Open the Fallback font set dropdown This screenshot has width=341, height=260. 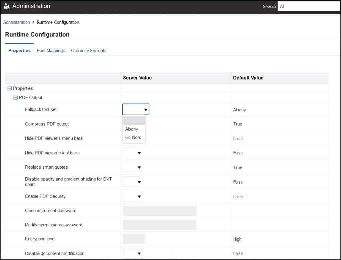pos(136,109)
